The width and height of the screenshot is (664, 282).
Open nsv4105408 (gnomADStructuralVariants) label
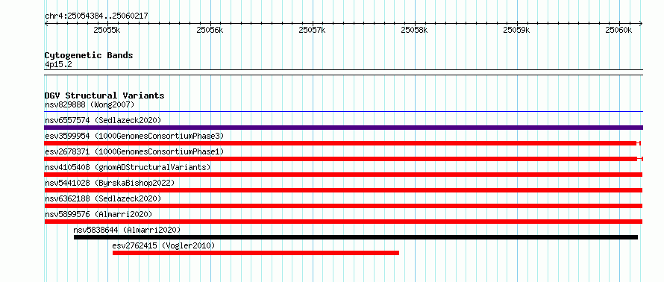point(128,167)
